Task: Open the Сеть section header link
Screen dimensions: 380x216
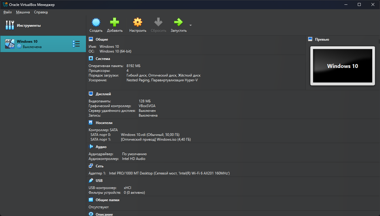Action: tap(100, 166)
